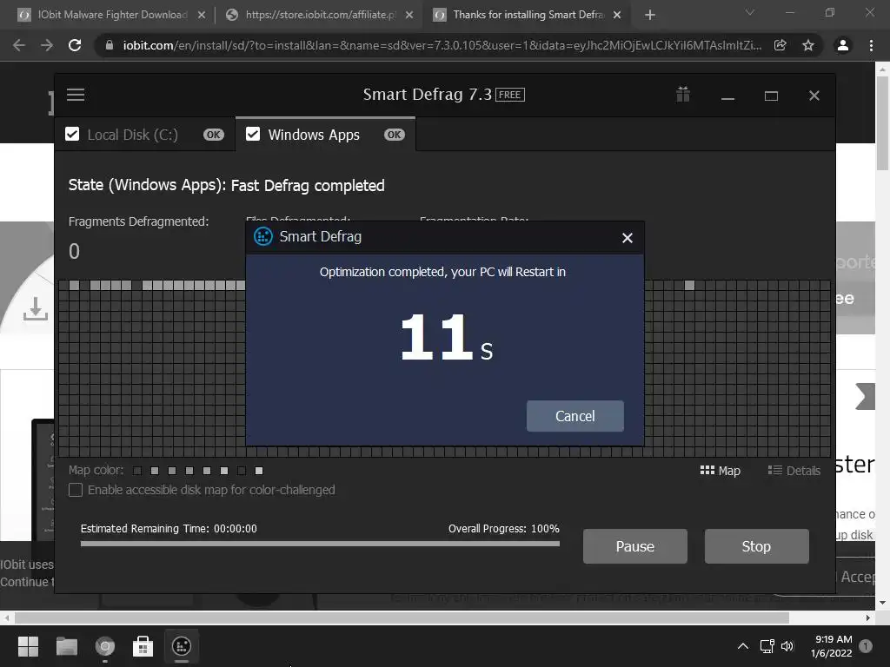Switch to Details view
Screen dimensions: 890x667
pyautogui.click(x=794, y=470)
